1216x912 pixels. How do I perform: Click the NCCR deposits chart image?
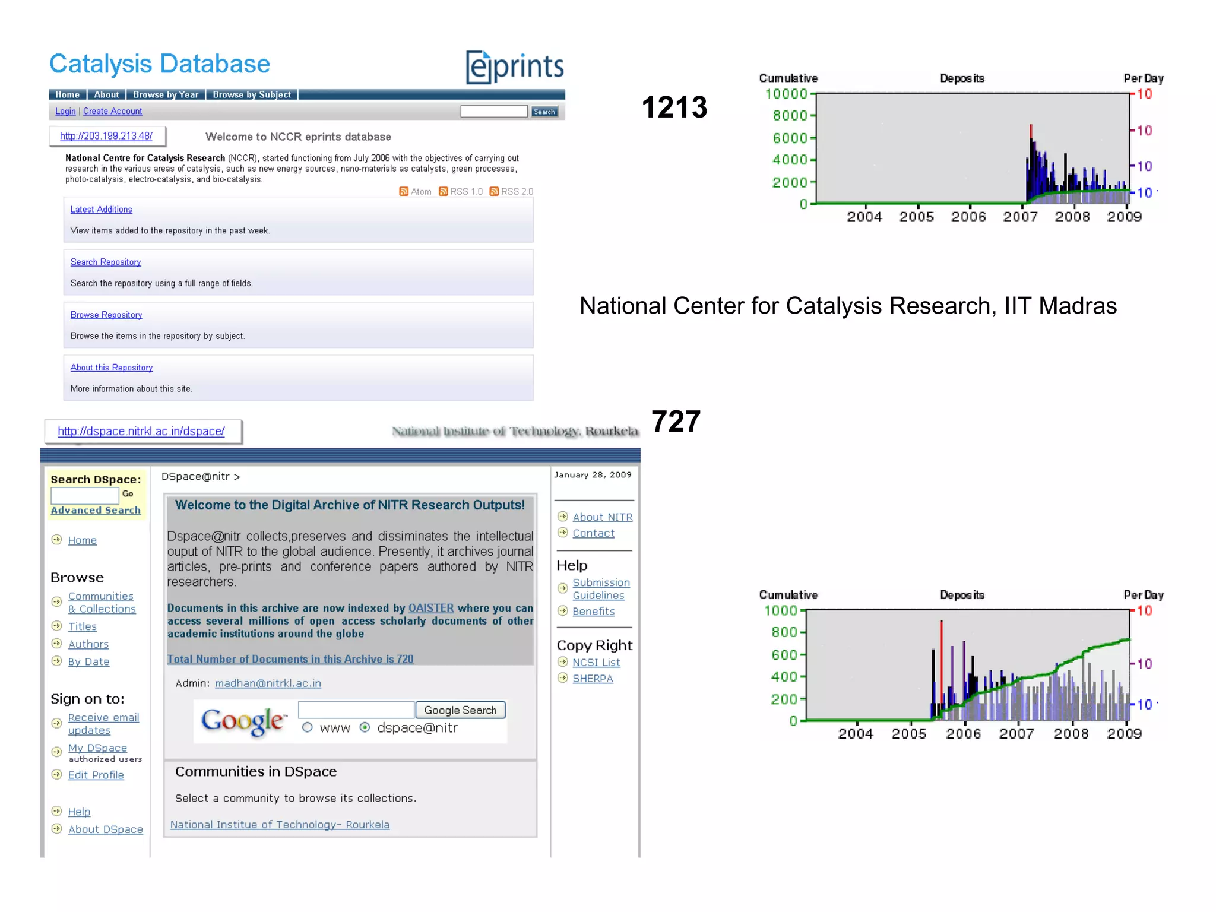(x=961, y=148)
